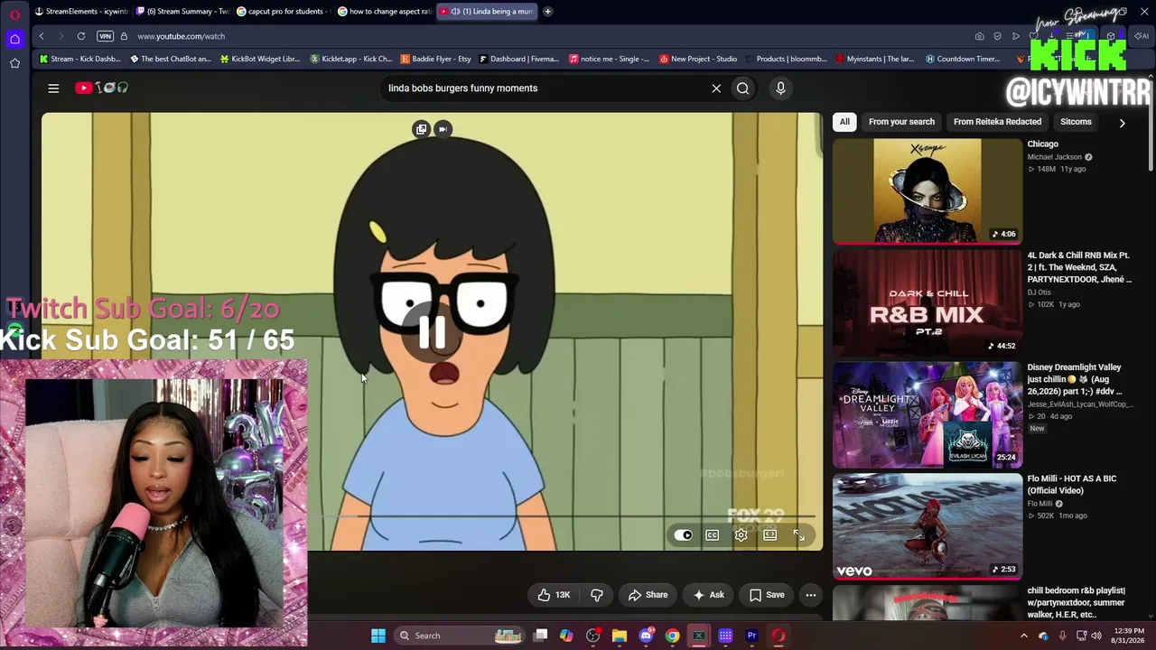Screen dimensions: 1156x650
Task: Select the 'From your search' chip
Action: tap(901, 122)
